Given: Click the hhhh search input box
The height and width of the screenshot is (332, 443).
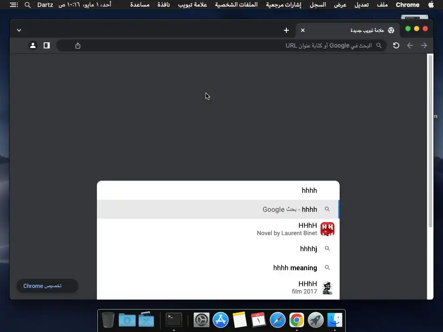Looking at the screenshot, I should [218, 190].
